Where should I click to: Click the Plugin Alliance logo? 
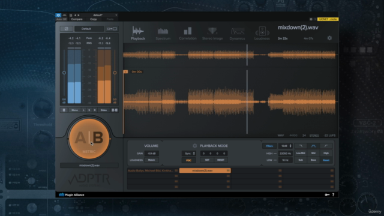[x=71, y=195]
